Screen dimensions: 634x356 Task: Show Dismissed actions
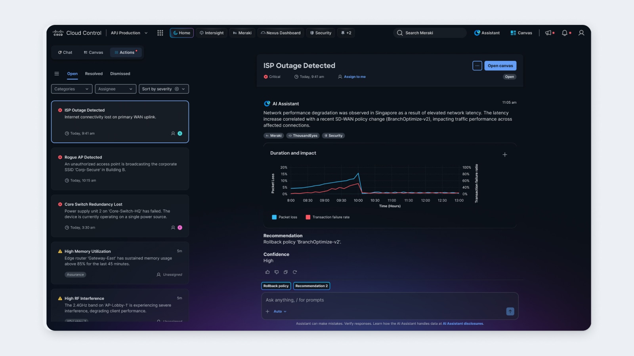120,74
